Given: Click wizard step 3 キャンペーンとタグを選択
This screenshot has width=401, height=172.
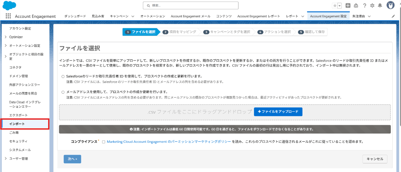Looking at the screenshot, I should [227, 32].
